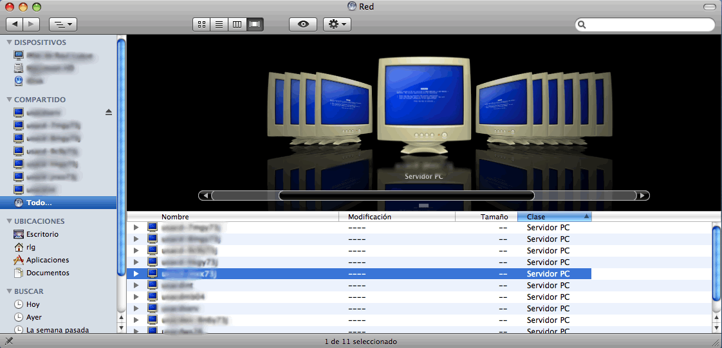The width and height of the screenshot is (722, 348).
Task: Click the sidebar scrollbar up arrow
Action: [x=121, y=318]
